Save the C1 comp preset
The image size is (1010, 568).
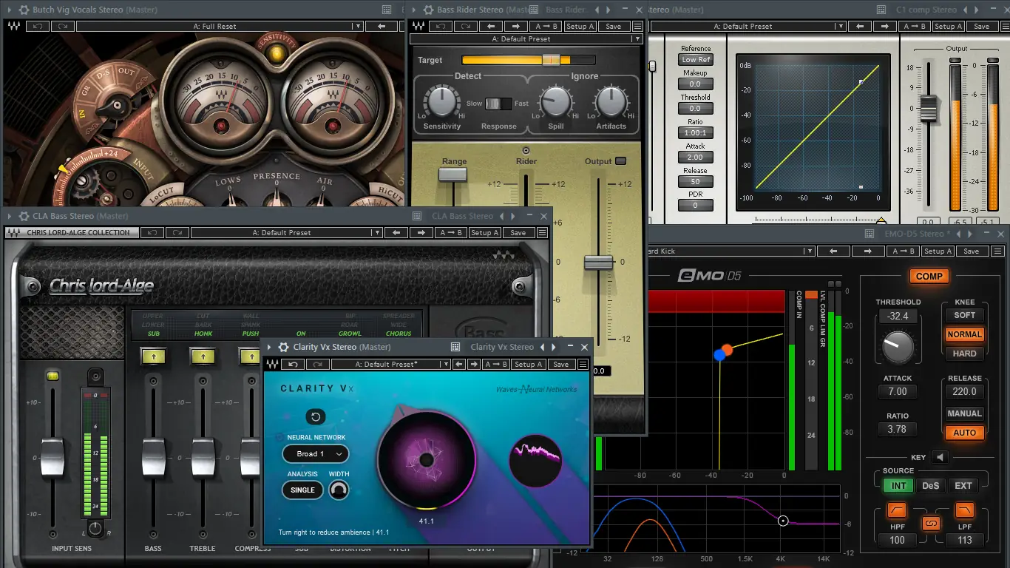point(982,26)
